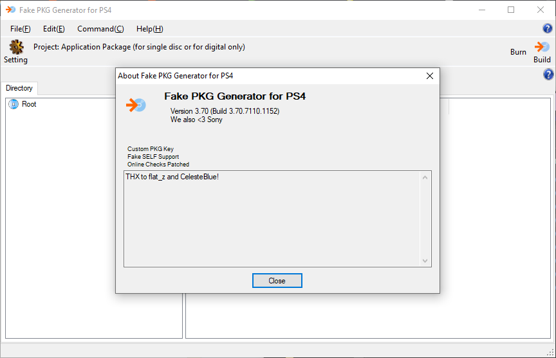Click the help icon below Build
This screenshot has width=556, height=358.
pos(548,75)
